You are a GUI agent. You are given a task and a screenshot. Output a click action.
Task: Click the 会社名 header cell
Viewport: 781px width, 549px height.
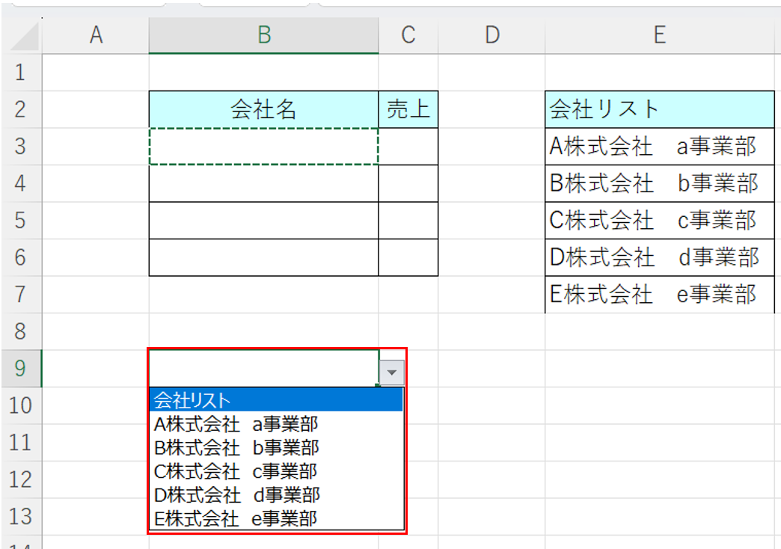[263, 109]
